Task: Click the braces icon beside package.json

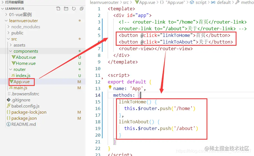Action: click(x=9, y=118)
